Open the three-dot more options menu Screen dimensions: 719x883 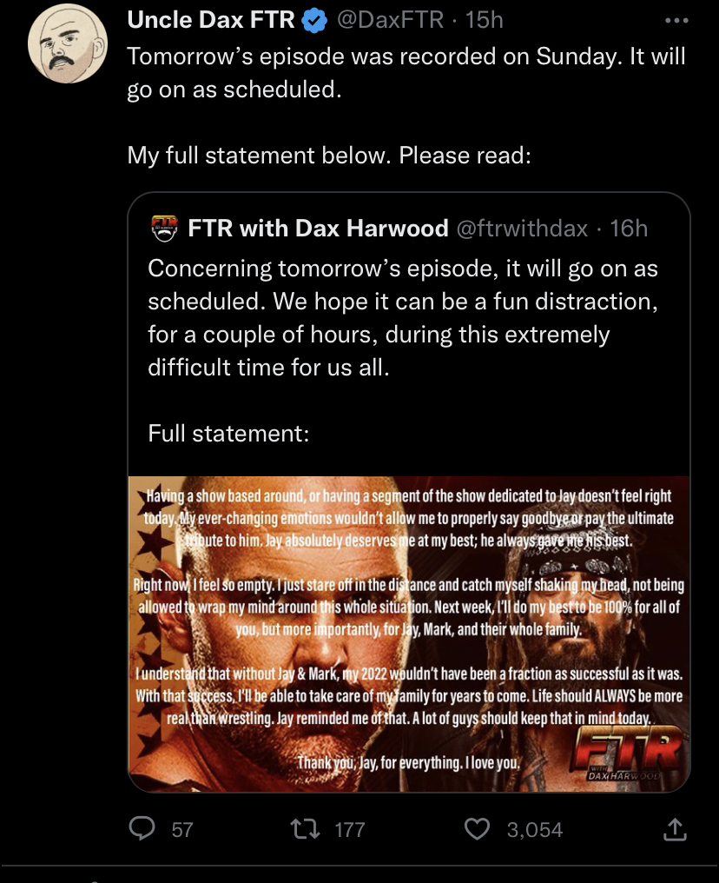tap(676, 21)
